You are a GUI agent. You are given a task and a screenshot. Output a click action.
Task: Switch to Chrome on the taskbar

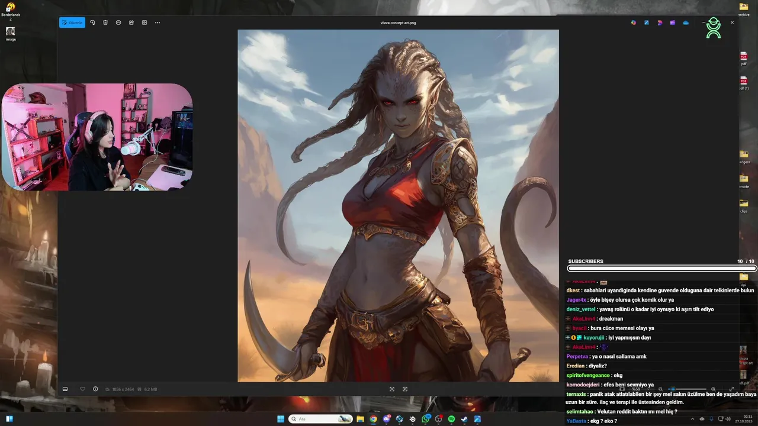[x=373, y=419]
